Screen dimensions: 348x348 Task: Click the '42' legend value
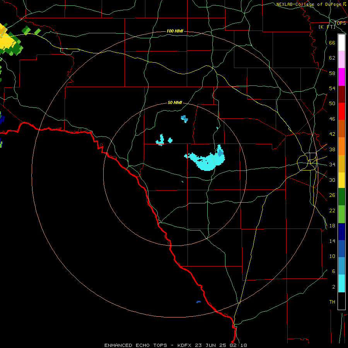pyautogui.click(x=332, y=134)
